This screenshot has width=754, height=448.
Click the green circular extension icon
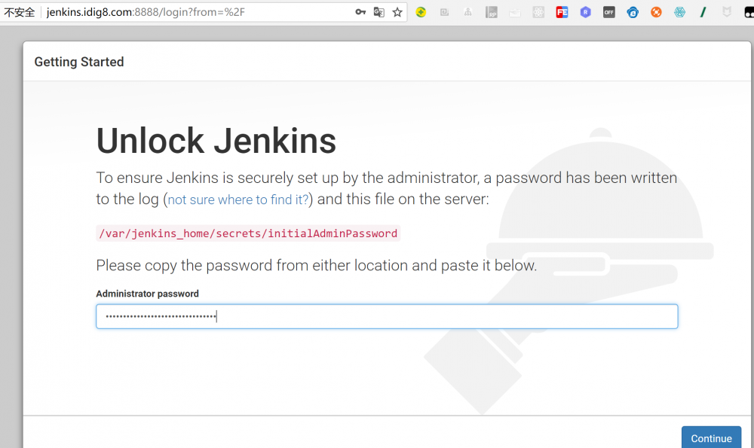(x=421, y=11)
